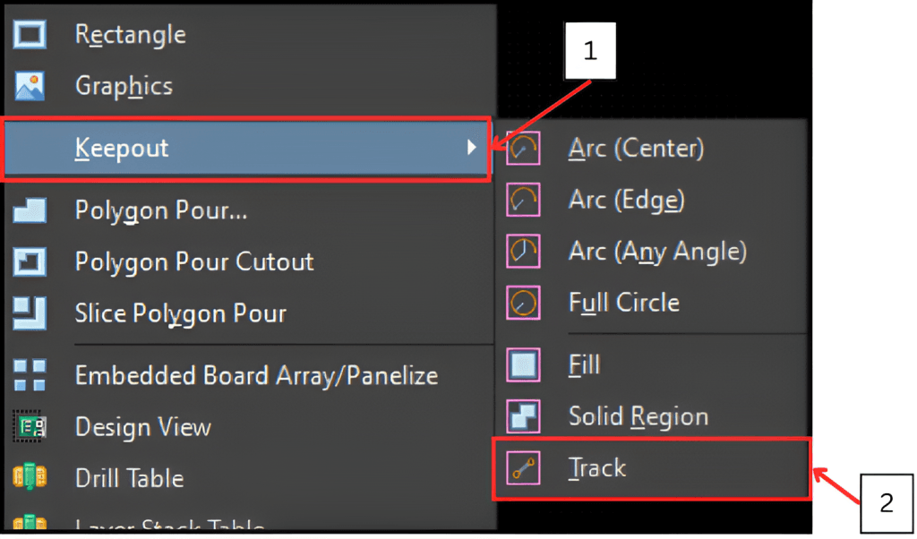Choose the Fill keepout option

click(x=584, y=365)
